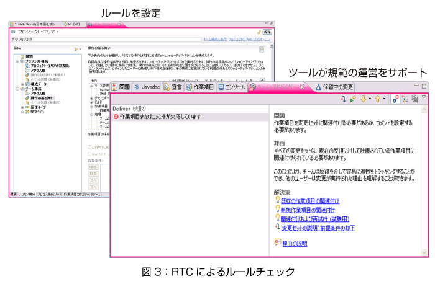Maximize the Team Advisor view panel
Image resolution: width=435 pixels, height=284 pixels.
pos(424,86)
